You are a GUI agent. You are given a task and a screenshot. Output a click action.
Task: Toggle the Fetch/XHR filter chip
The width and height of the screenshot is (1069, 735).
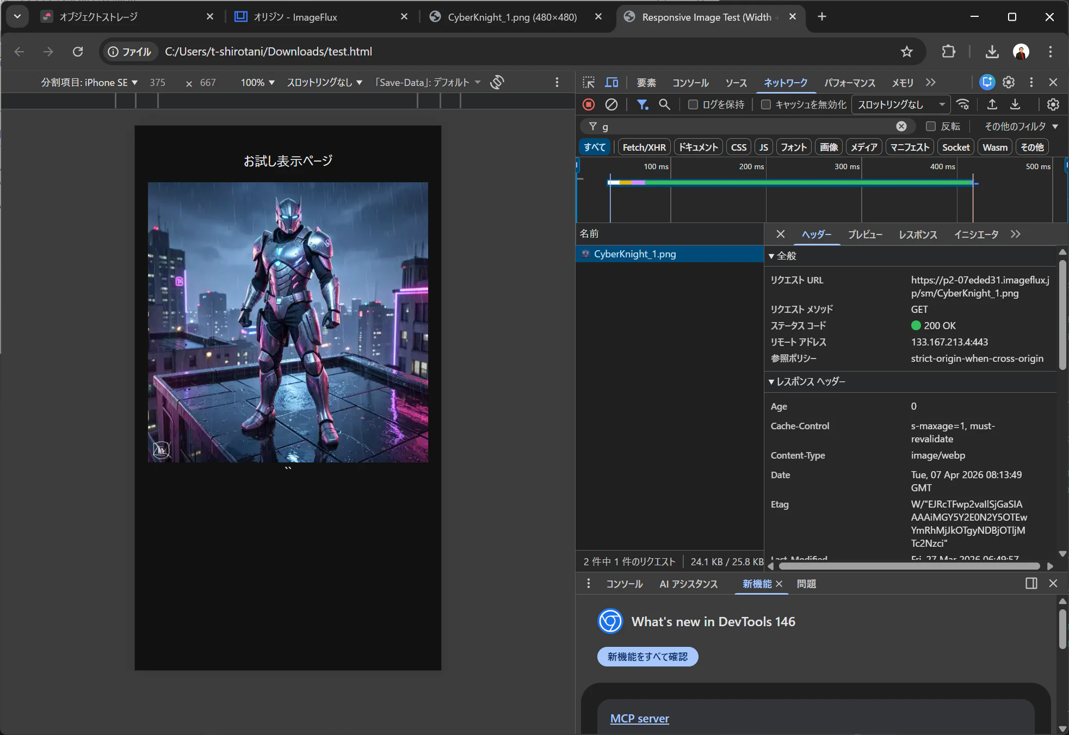(644, 147)
